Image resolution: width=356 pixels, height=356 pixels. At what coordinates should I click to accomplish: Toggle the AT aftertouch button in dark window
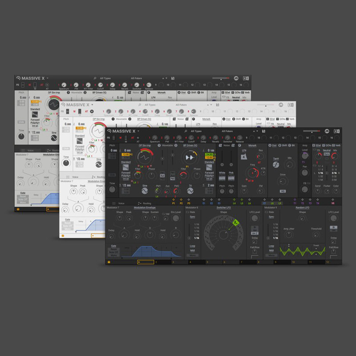pyautogui.click(x=138, y=138)
